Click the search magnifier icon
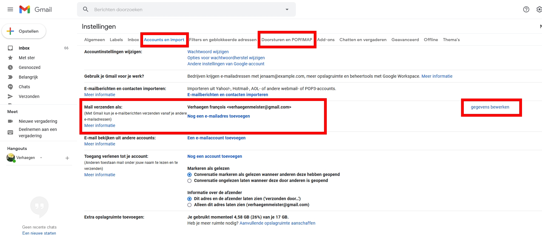 (86, 9)
